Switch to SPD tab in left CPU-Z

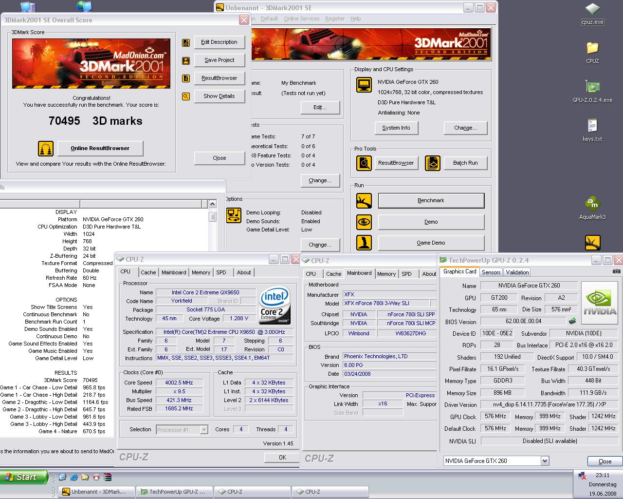(x=221, y=272)
